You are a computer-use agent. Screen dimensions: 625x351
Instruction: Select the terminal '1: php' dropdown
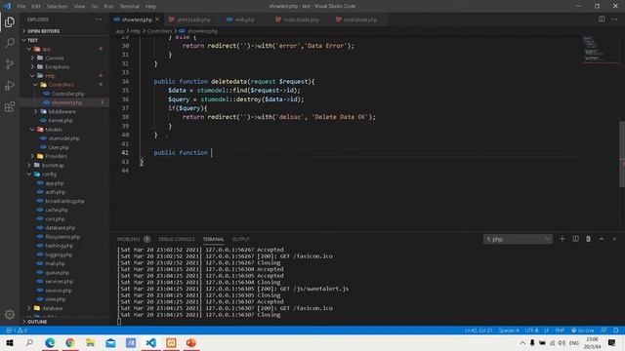click(x=518, y=239)
